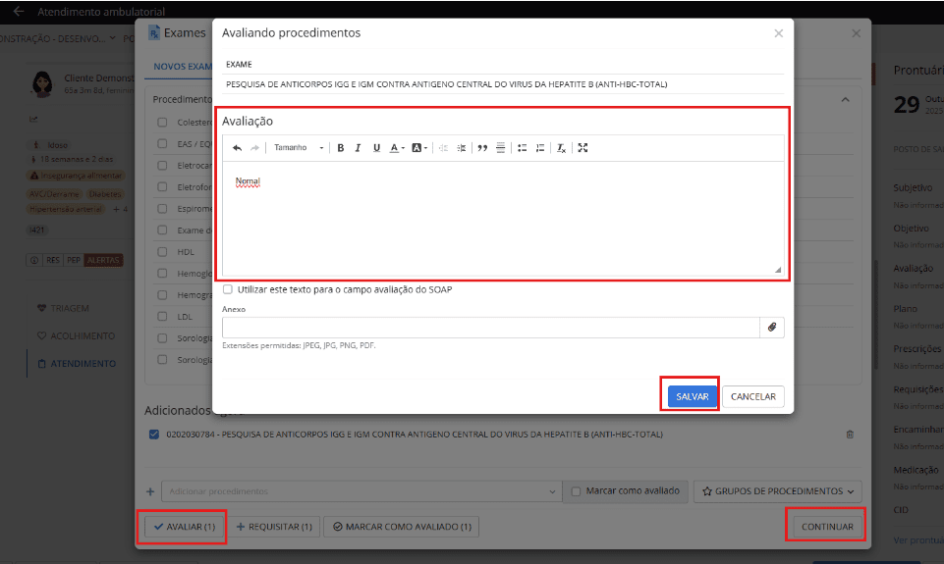This screenshot has height=564, width=944.
Task: Enable using this text for SOAP avaliação
Action: click(228, 289)
